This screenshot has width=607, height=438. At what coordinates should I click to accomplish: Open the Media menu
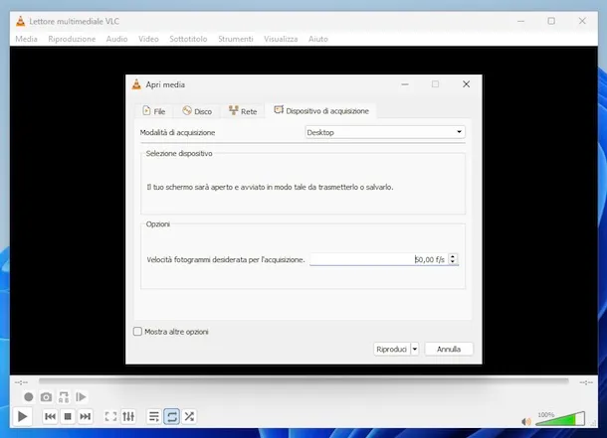point(26,39)
